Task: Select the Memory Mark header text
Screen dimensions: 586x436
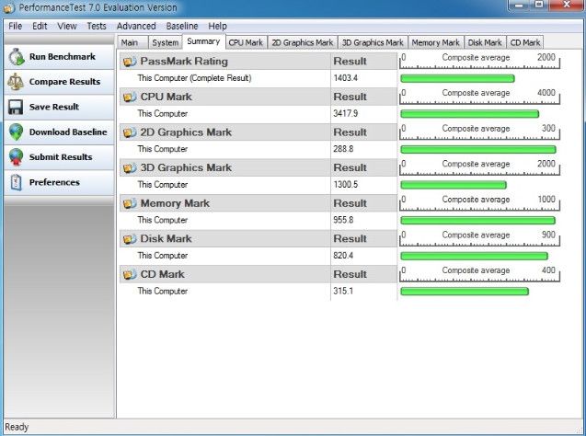Action: pos(175,203)
